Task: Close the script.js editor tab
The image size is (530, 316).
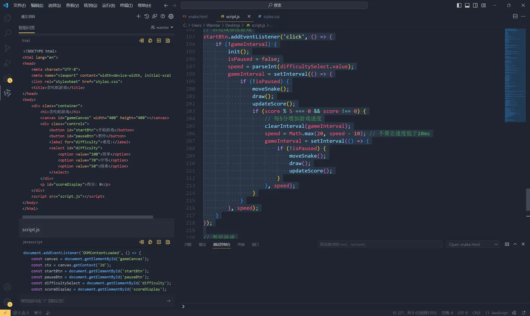Action: pos(249,17)
